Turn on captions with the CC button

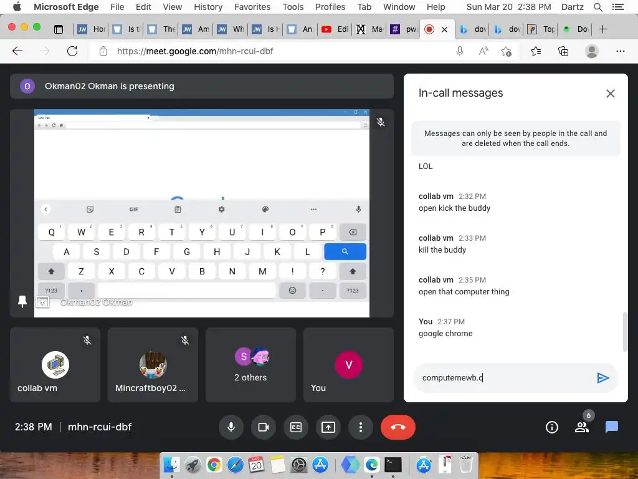point(296,427)
